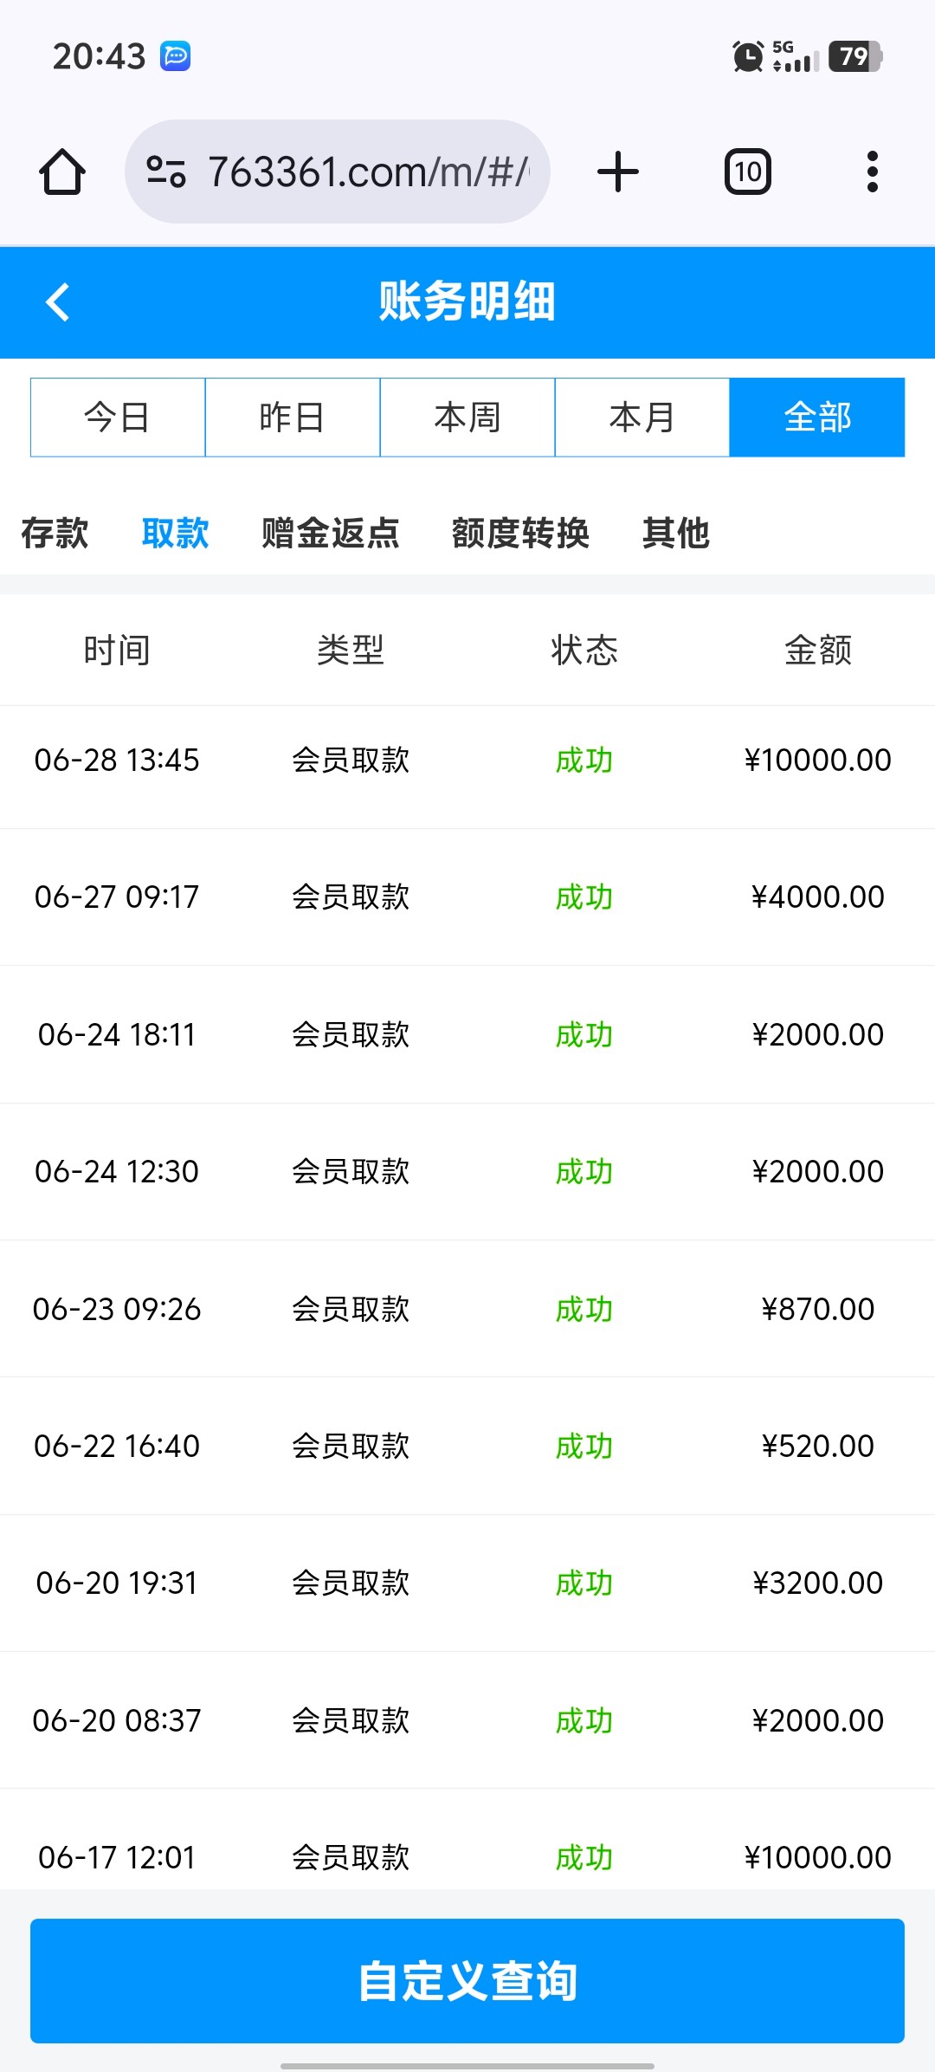Select the 昨日 date filter
935x2072 pixels.
pyautogui.click(x=293, y=418)
